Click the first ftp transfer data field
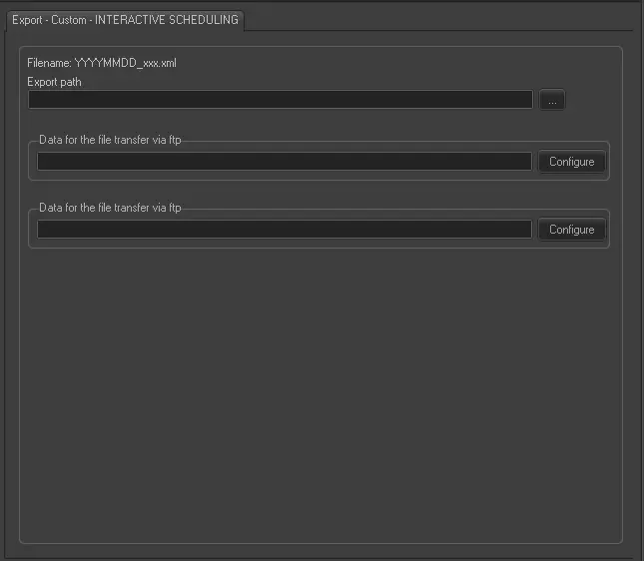This screenshot has height=561, width=644. (x=285, y=162)
